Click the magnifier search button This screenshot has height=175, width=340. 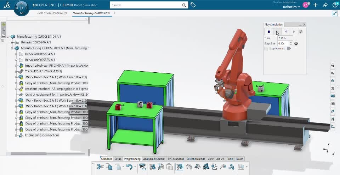coord(184,5)
